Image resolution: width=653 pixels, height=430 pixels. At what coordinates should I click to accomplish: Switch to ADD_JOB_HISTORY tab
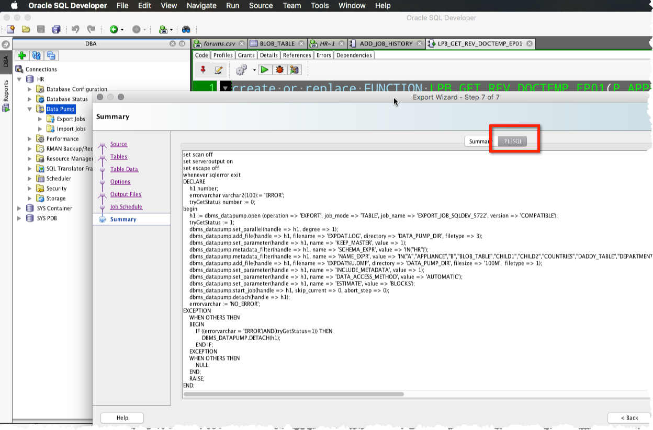tap(386, 44)
